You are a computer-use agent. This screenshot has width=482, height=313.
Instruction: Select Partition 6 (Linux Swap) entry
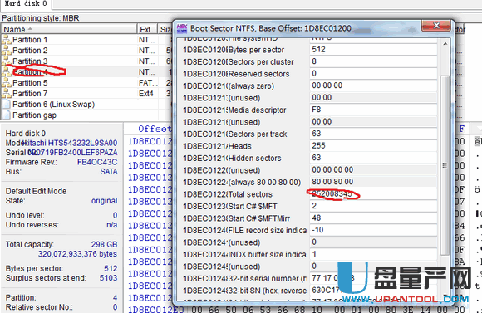pyautogui.click(x=87, y=105)
